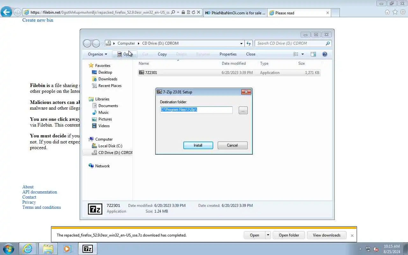Select Libraries in navigation pane

102,99
